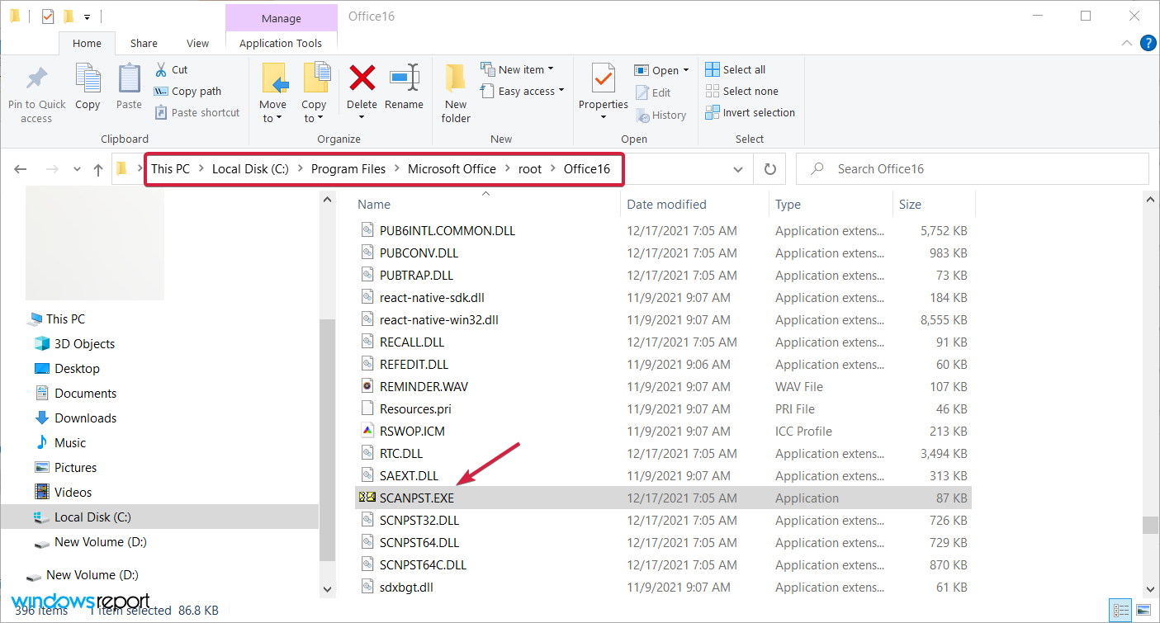The width and height of the screenshot is (1160, 623).
Task: Open Desktop in navigation pane
Action: tap(77, 369)
